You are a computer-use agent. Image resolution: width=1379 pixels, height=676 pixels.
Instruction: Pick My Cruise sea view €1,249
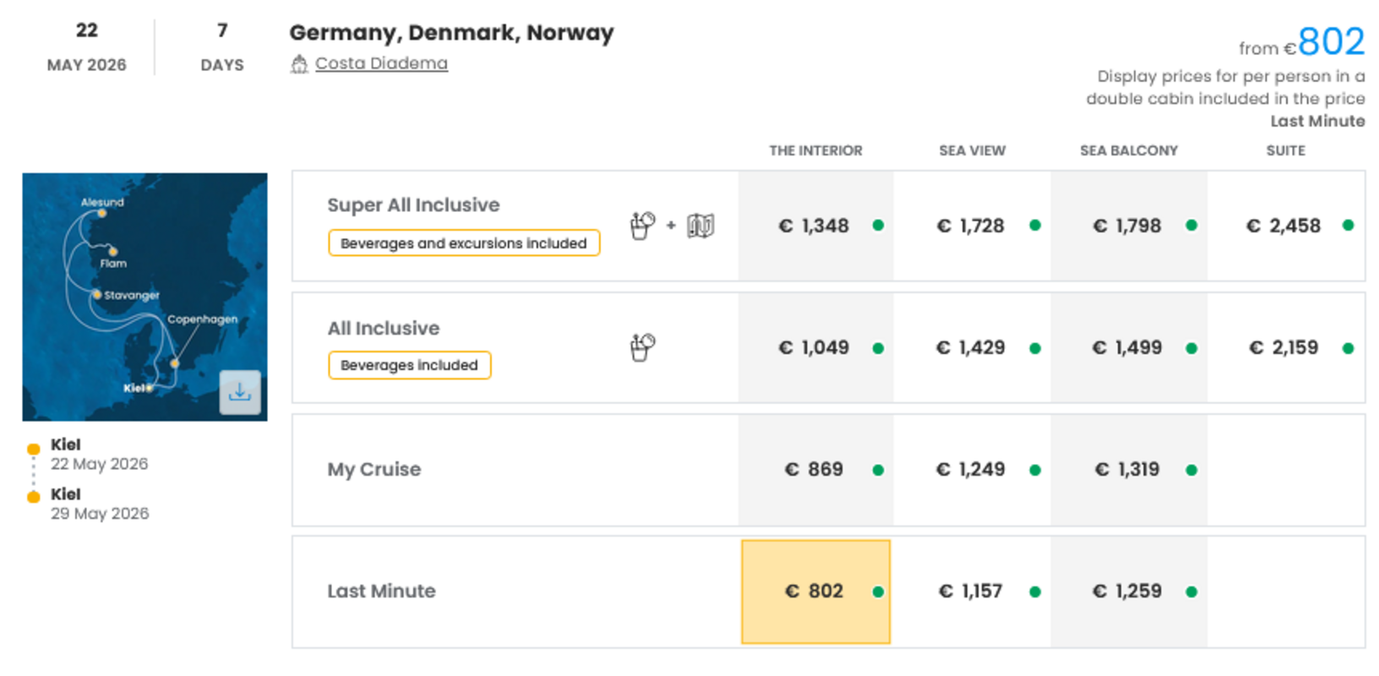click(x=972, y=470)
